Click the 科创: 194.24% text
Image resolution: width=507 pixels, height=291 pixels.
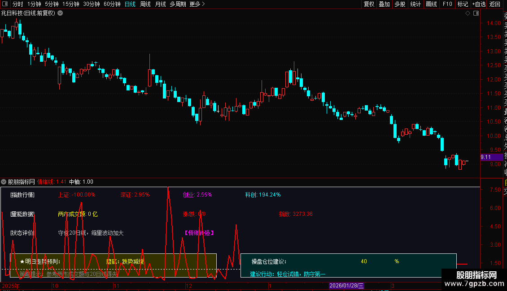point(263,195)
